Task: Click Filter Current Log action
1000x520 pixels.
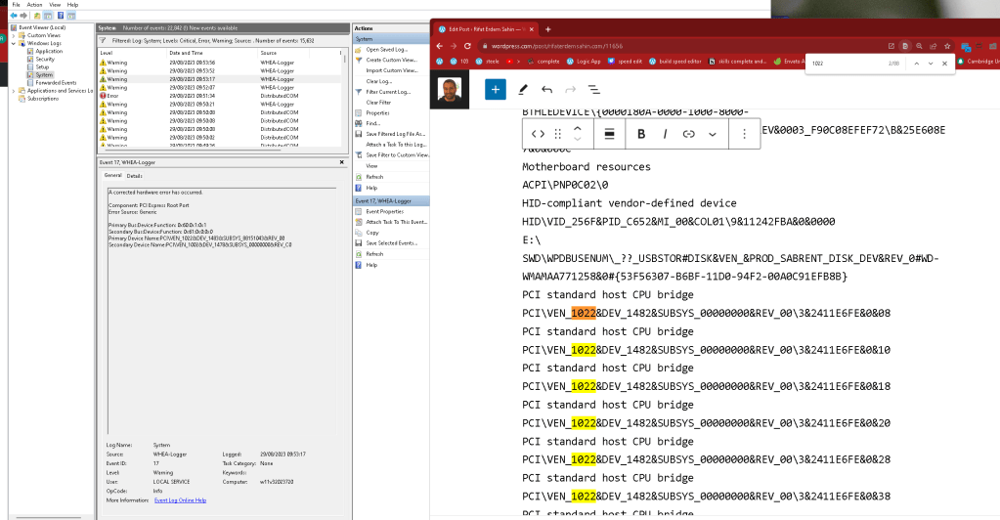Action: click(388, 92)
